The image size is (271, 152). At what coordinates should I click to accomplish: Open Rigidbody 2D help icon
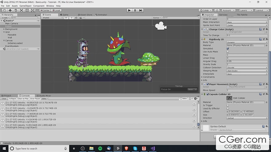pos(261,39)
